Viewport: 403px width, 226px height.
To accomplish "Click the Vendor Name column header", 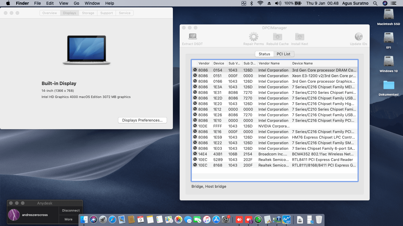I will click(x=274, y=63).
